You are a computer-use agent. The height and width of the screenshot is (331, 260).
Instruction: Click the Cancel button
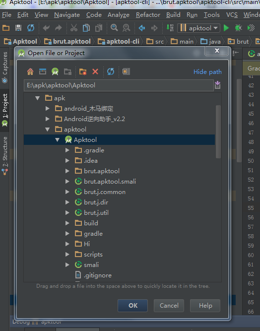[169, 306]
